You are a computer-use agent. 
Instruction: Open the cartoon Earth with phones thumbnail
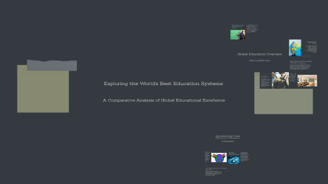coord(219,158)
